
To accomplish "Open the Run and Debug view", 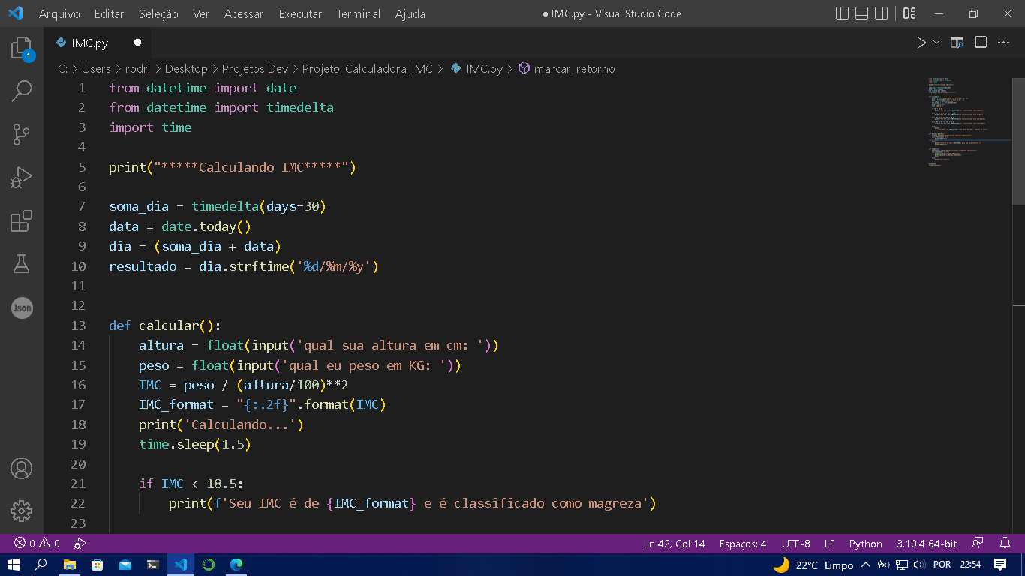I will (x=22, y=178).
